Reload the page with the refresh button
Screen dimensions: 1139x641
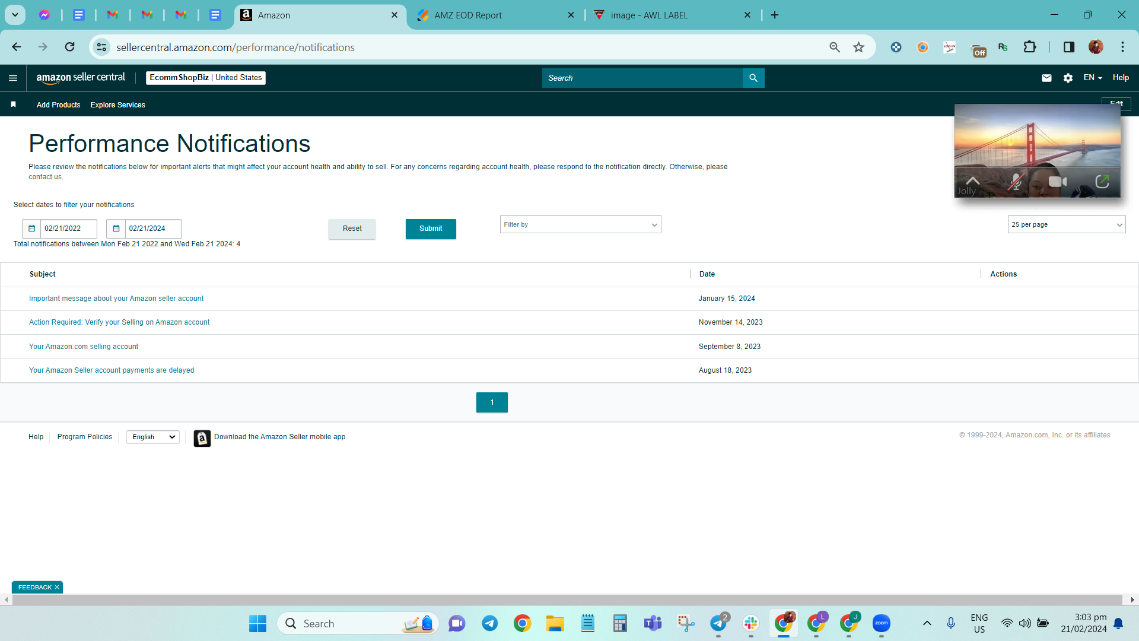point(70,47)
